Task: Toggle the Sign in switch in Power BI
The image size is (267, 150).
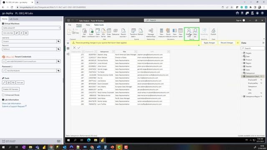Action: click(x=244, y=20)
